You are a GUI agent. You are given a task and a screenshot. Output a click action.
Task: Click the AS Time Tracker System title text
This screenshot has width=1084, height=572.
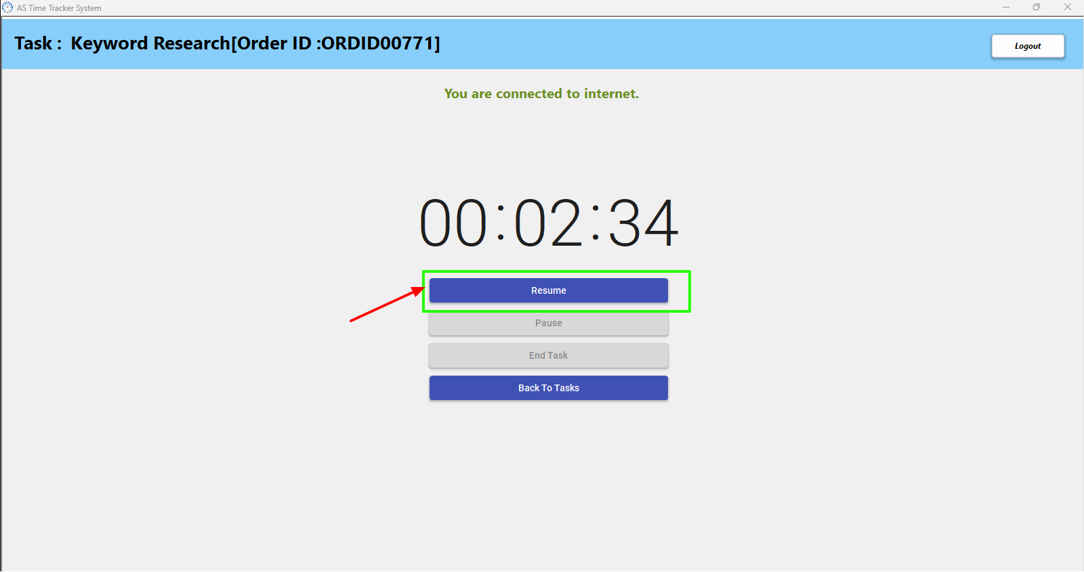click(59, 8)
